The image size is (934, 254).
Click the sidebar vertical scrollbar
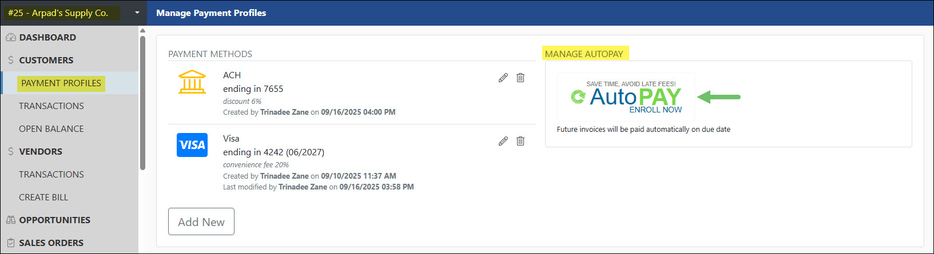142,103
